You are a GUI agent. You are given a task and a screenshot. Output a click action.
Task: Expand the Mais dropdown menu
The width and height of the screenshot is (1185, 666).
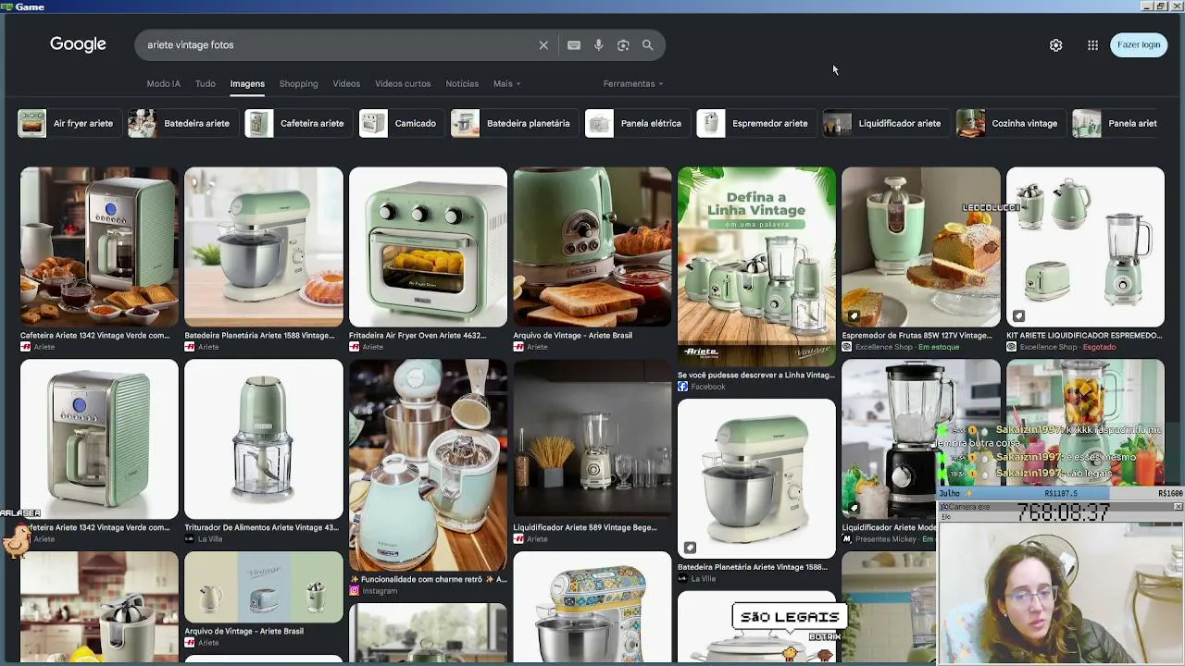506,84
